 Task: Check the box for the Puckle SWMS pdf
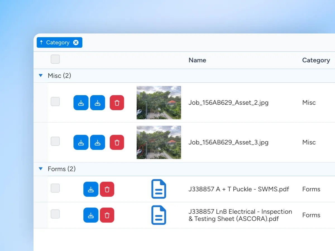pos(55,188)
